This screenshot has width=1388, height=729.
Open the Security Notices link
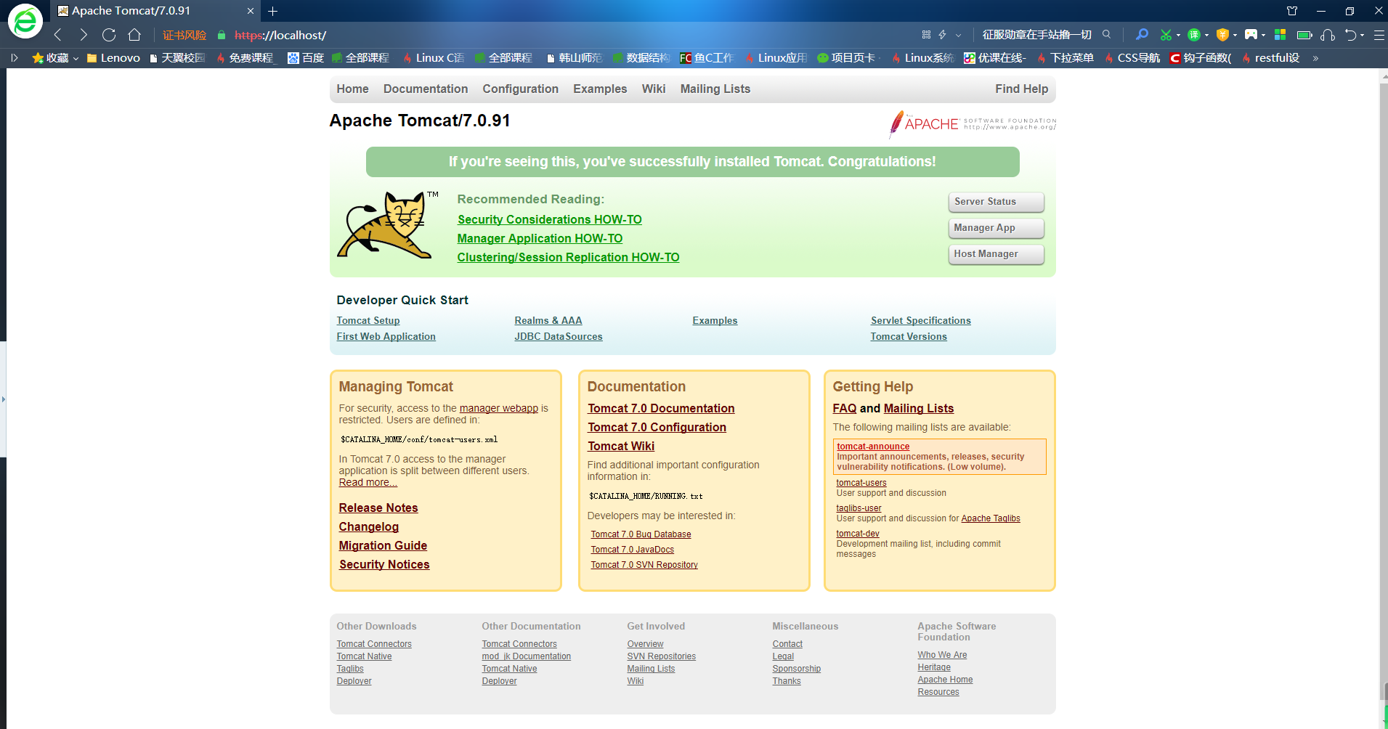pos(383,564)
